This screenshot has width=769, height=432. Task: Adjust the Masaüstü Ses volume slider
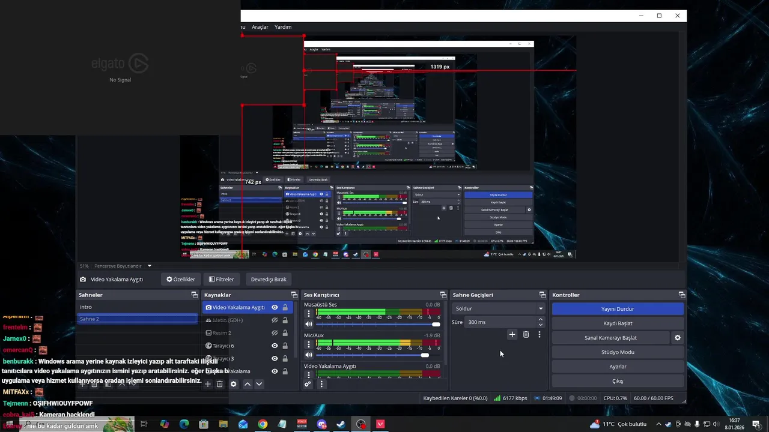378,325
